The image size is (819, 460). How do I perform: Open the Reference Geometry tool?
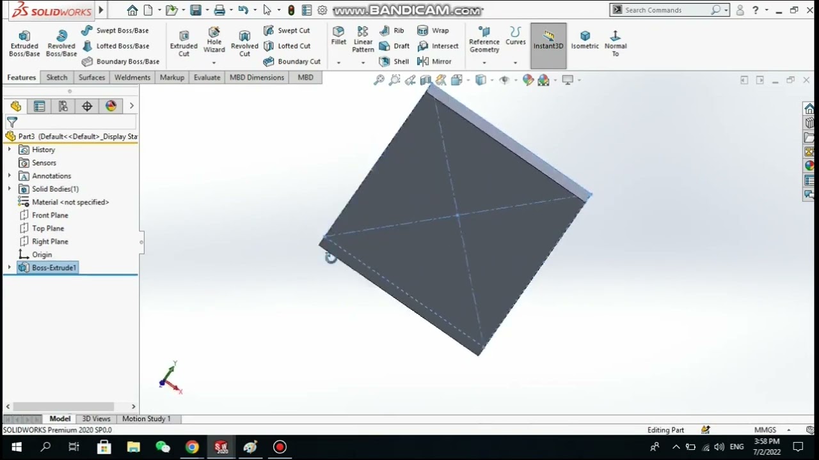484,40
